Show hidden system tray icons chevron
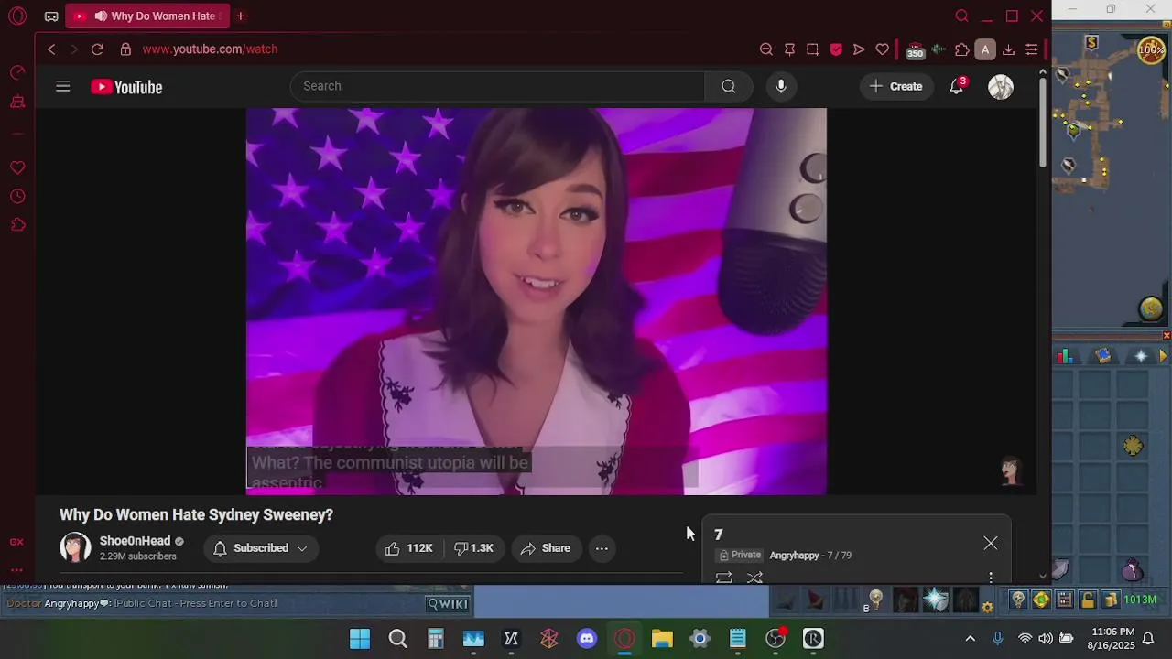This screenshot has height=659, width=1172. tap(971, 639)
